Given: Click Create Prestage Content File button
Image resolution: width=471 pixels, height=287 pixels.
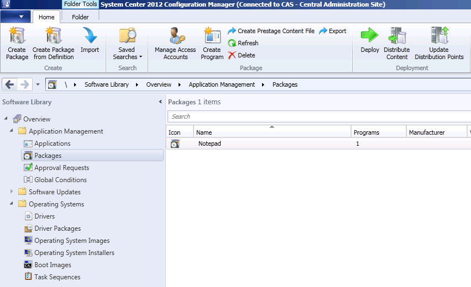Looking at the screenshot, I should coord(271,31).
